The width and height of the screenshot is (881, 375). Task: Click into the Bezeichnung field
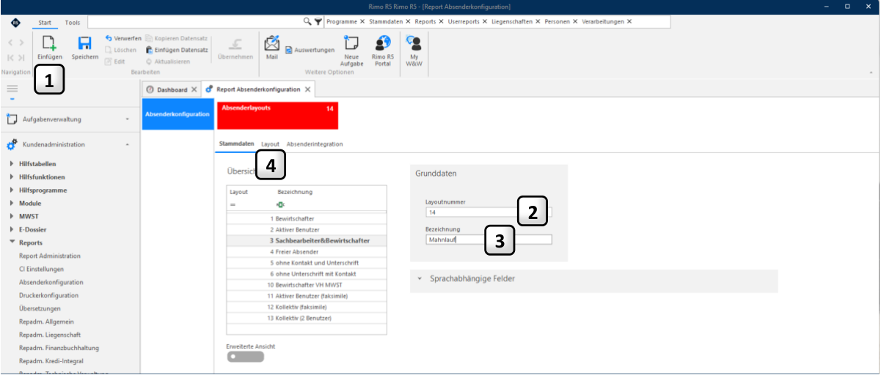point(489,239)
